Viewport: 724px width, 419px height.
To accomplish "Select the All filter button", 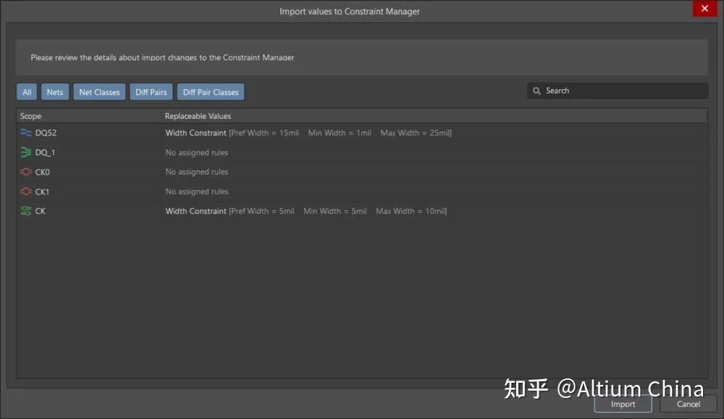I will tap(26, 91).
